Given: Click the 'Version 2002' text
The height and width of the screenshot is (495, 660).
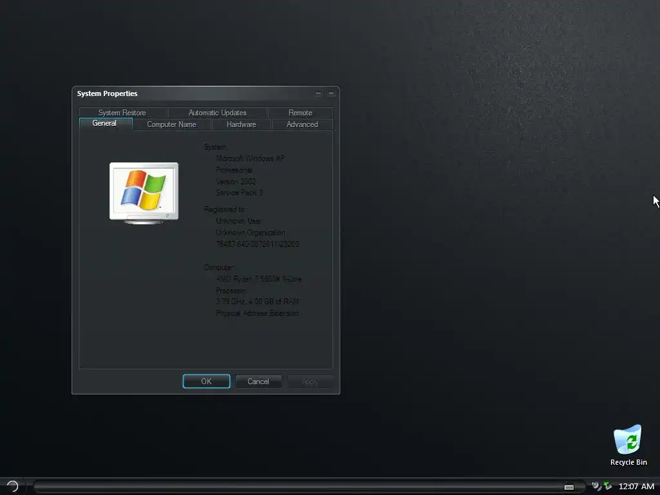Looking at the screenshot, I should pos(236,181).
